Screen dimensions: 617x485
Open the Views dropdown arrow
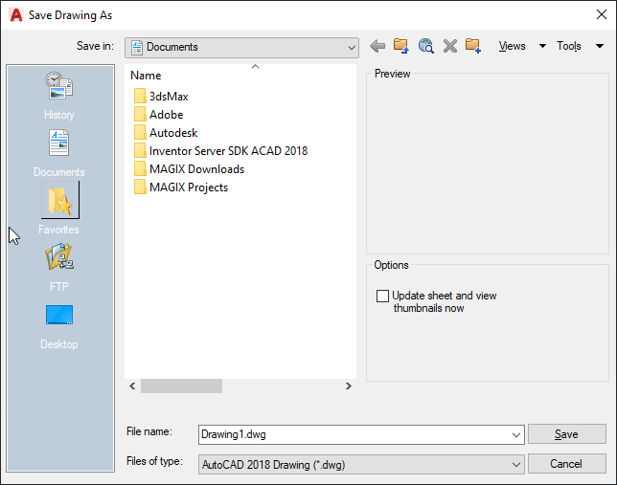[x=542, y=46]
